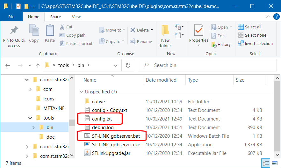Click the Open ribbon button
This screenshot has width=281, height=168.
coord(221,27)
